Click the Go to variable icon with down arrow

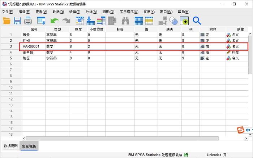pyautogui.click(x=90, y=21)
